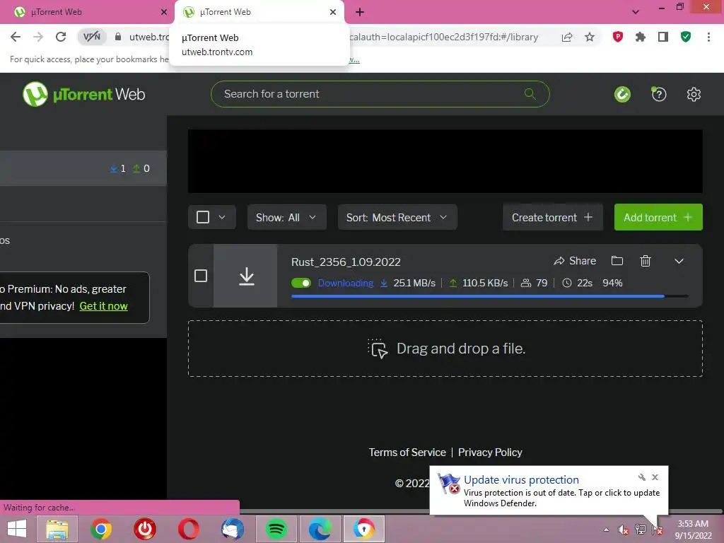Click the Get it now link

(x=103, y=305)
